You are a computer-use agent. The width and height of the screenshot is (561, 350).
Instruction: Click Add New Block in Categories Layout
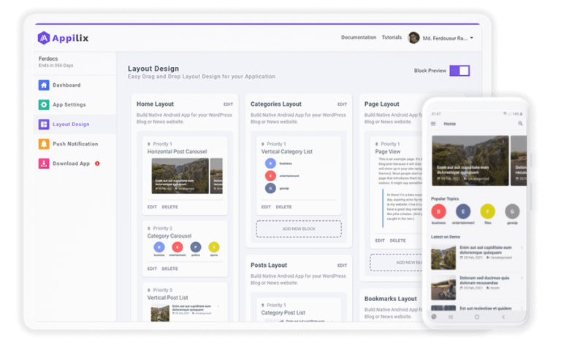[299, 229]
